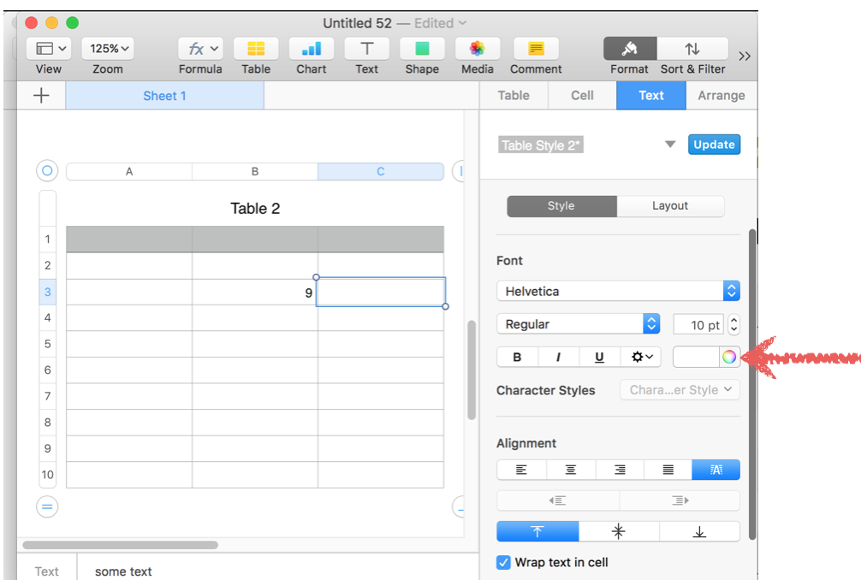This screenshot has height=580, width=861.
Task: Align text right
Action: (620, 470)
